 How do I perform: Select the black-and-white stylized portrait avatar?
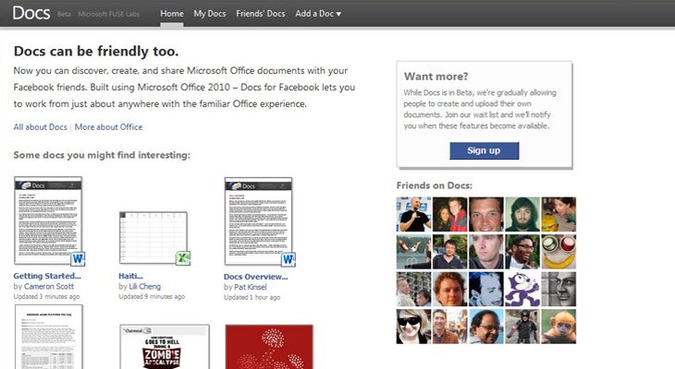click(x=486, y=289)
